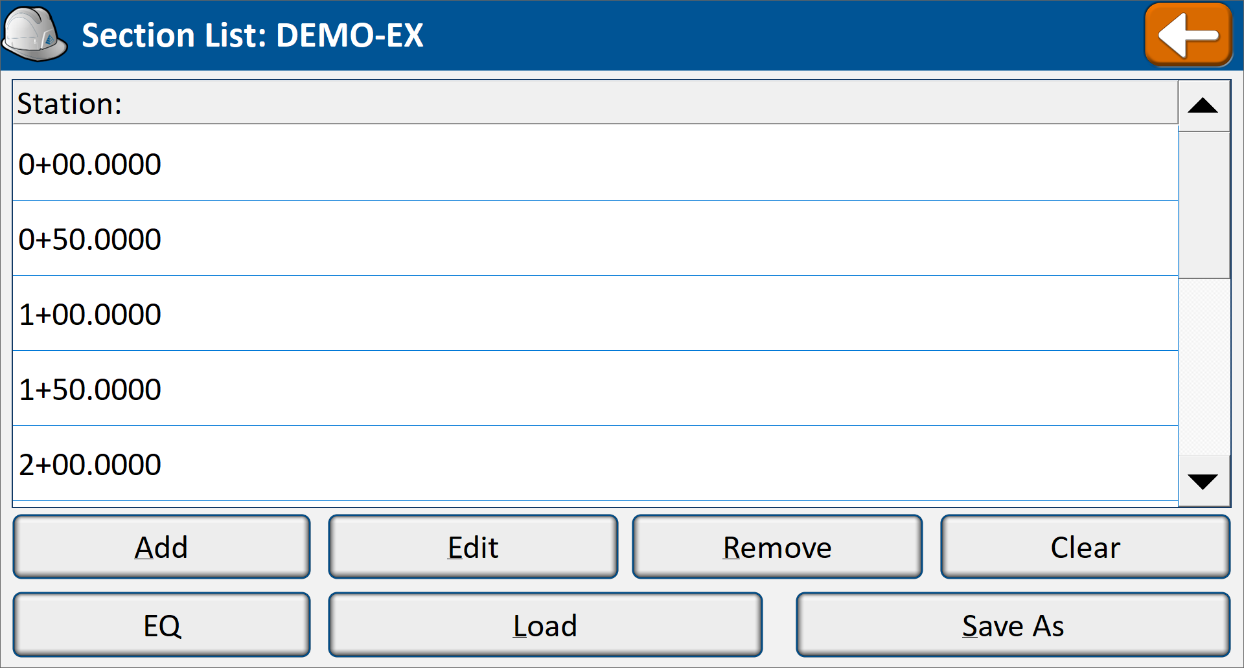Click the station list scrollbar thumb
The height and width of the screenshot is (668, 1244).
click(1203, 205)
